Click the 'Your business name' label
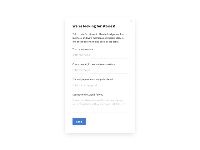The height and width of the screenshot is (150, 200). 83,49
